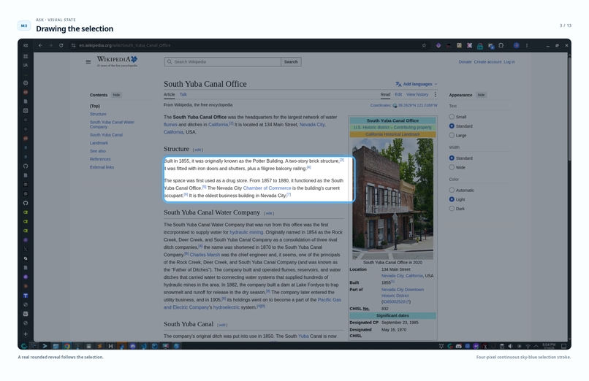This screenshot has width=589, height=381.
Task: Expand the Add languages dropdown
Action: tap(417, 84)
